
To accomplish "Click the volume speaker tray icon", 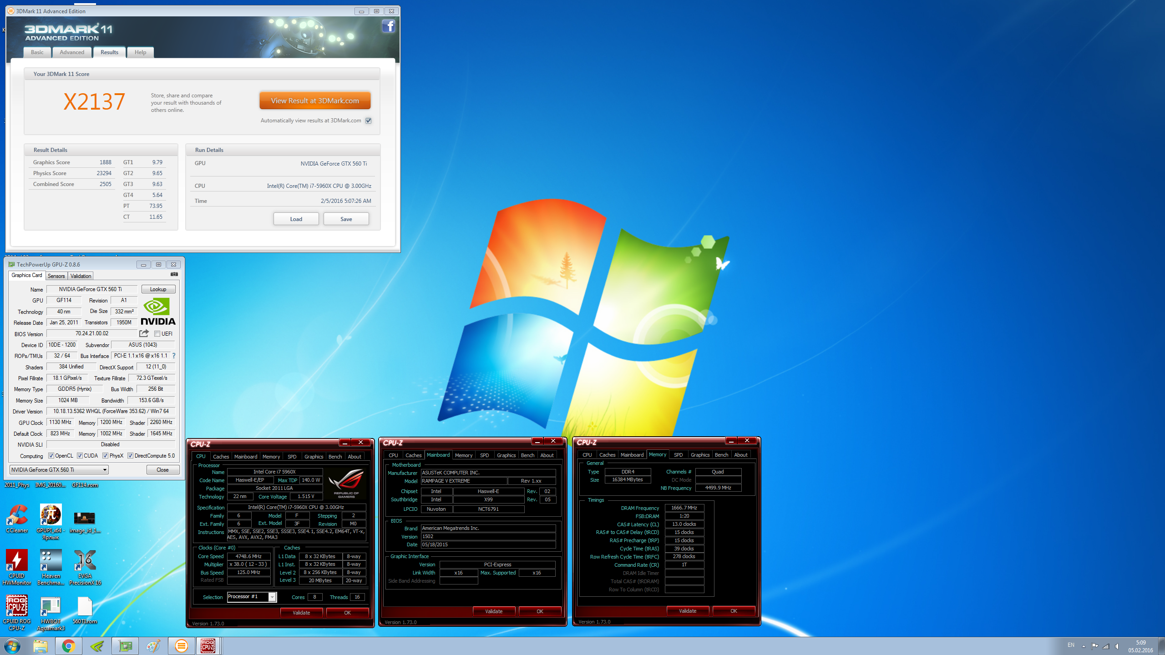I will [1117, 646].
